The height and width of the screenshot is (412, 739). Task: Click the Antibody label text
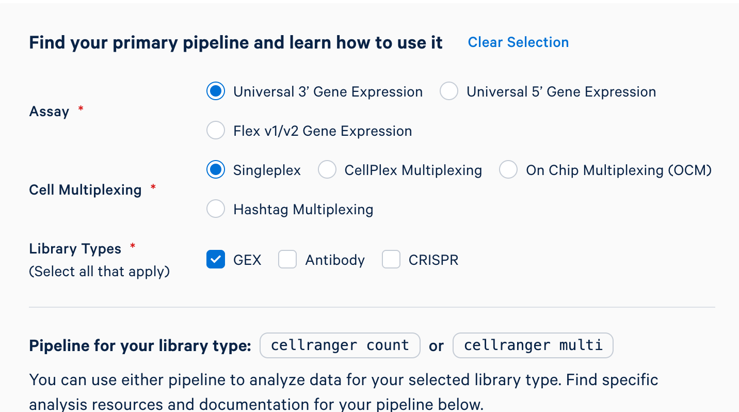(335, 260)
